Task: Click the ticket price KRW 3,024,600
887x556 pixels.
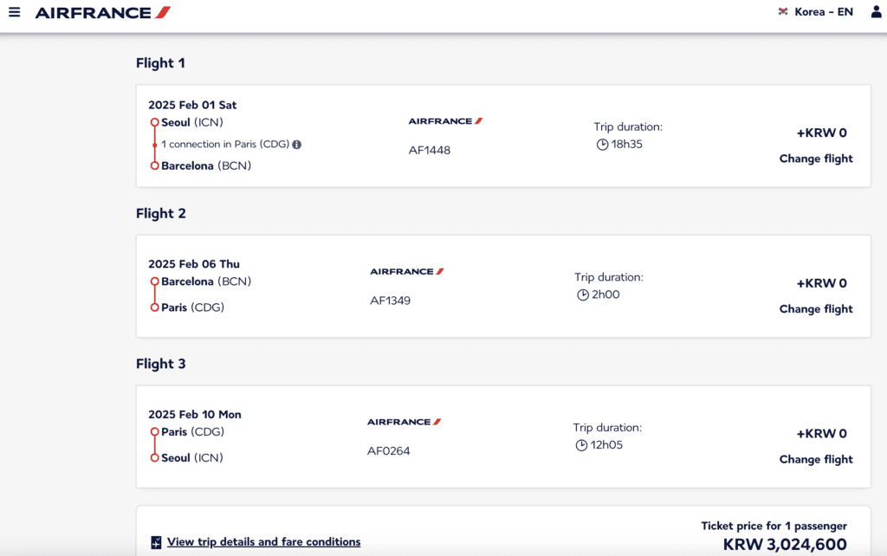Action: point(785,544)
